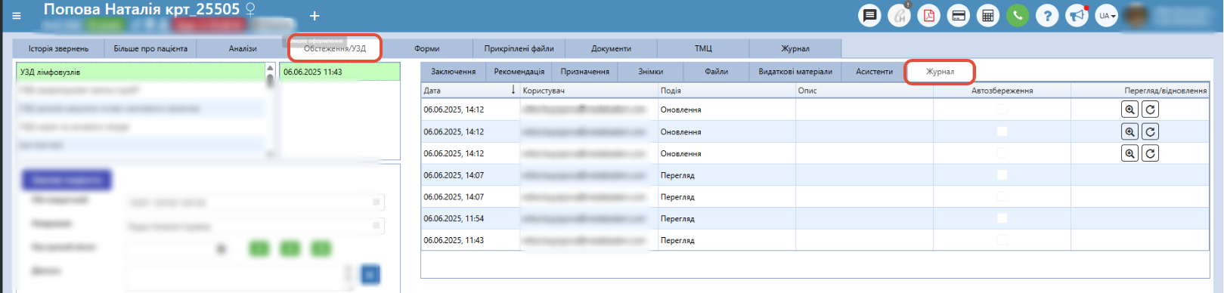Start a call with green phone icon
The height and width of the screenshot is (293, 1224).
pos(1018,15)
